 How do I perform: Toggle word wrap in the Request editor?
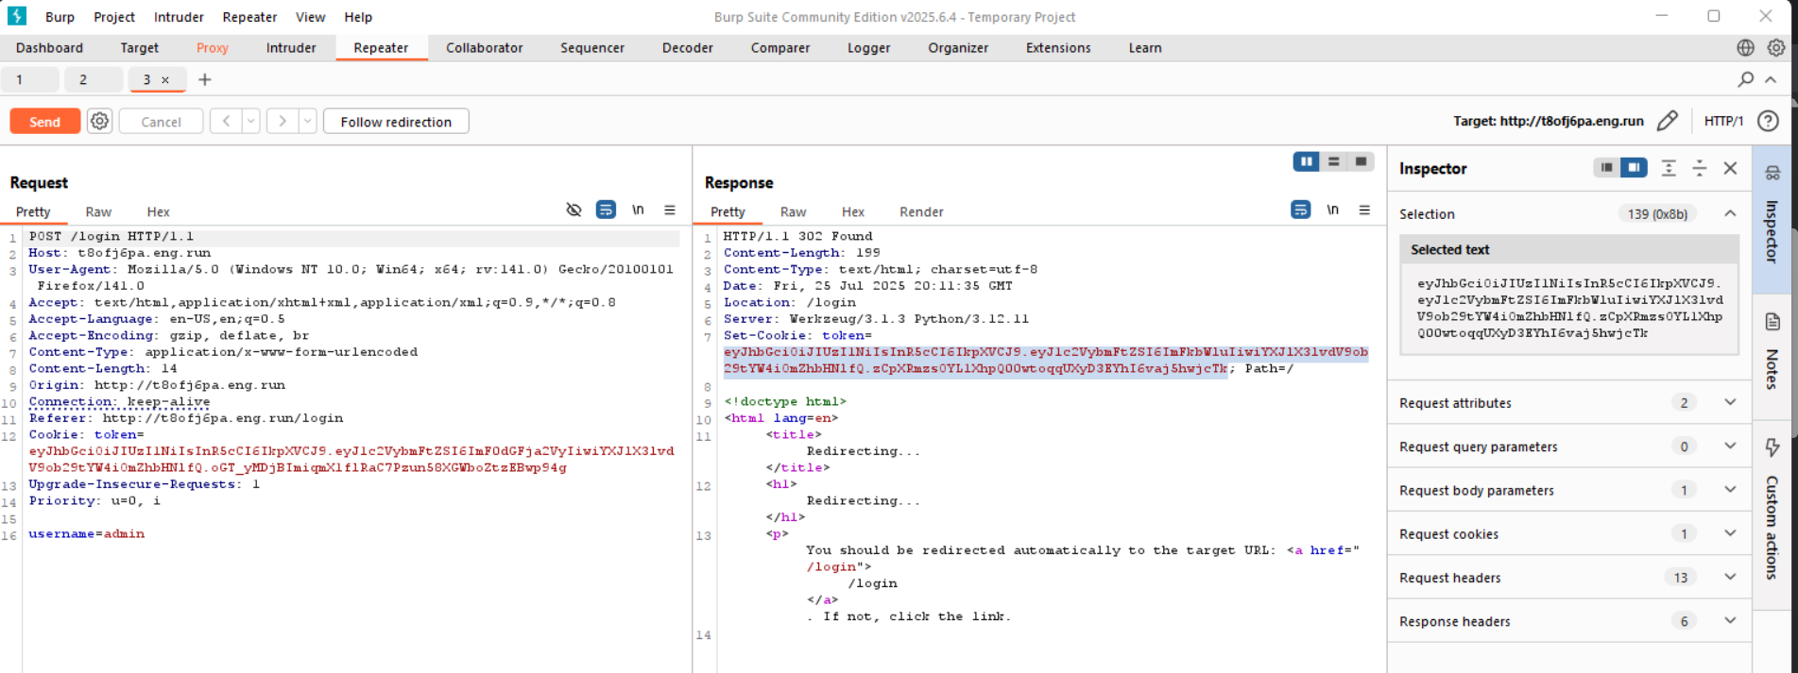click(x=606, y=210)
